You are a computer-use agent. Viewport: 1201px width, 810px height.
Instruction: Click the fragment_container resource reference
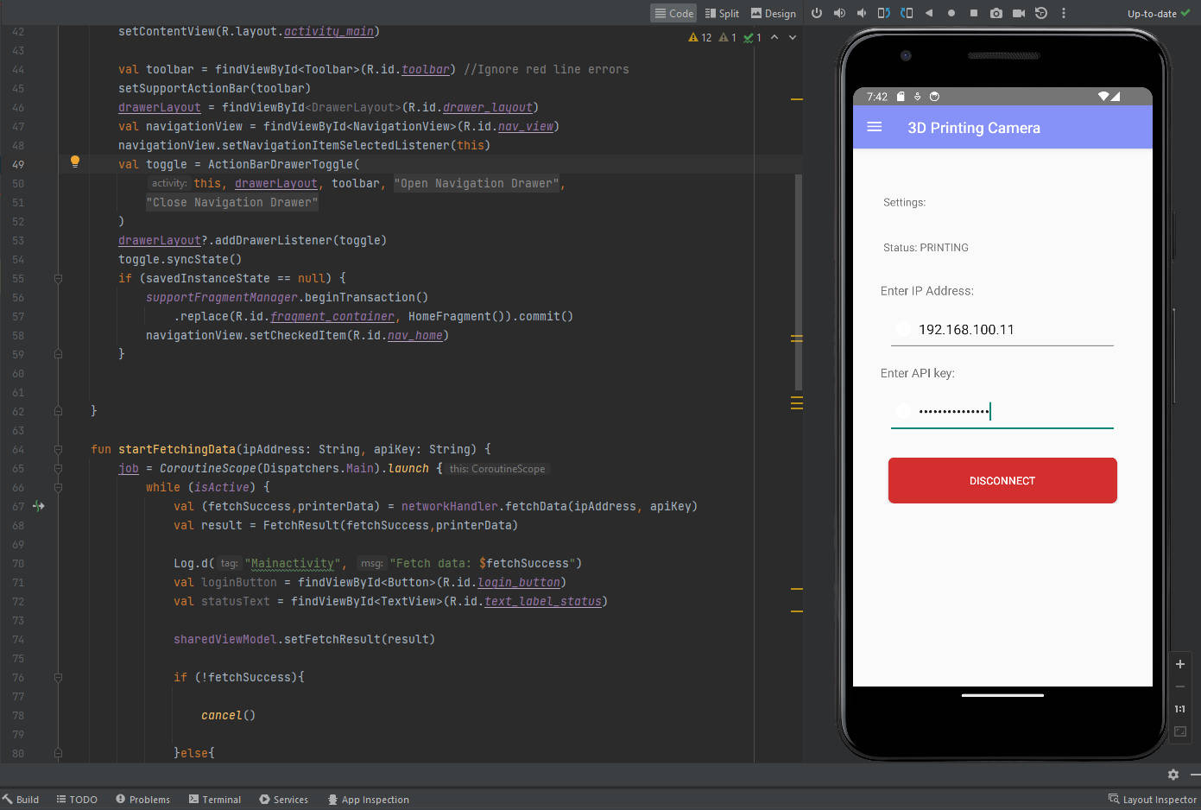332,316
